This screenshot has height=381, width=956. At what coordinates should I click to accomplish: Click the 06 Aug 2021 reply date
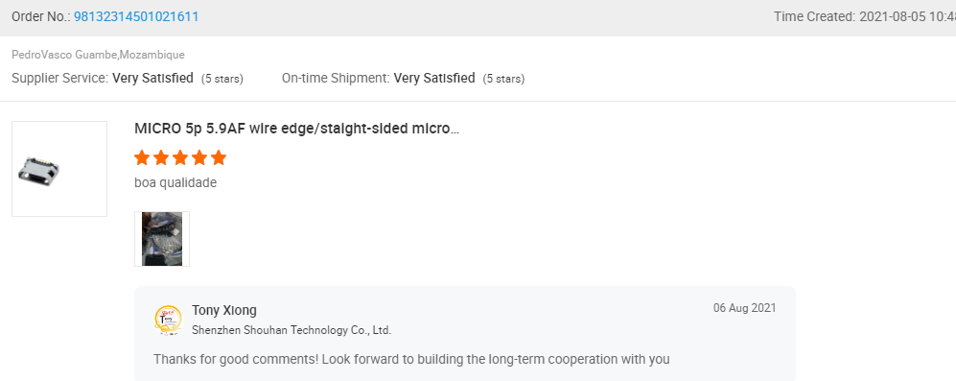[x=744, y=308]
